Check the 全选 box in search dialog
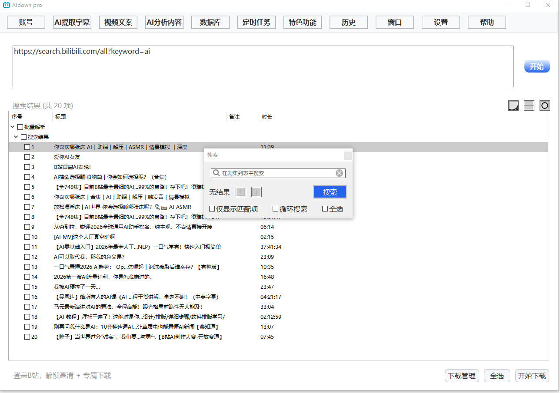 pyautogui.click(x=324, y=208)
